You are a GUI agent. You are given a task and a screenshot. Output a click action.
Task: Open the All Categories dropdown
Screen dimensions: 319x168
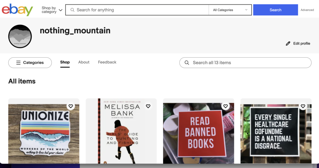pos(230,10)
